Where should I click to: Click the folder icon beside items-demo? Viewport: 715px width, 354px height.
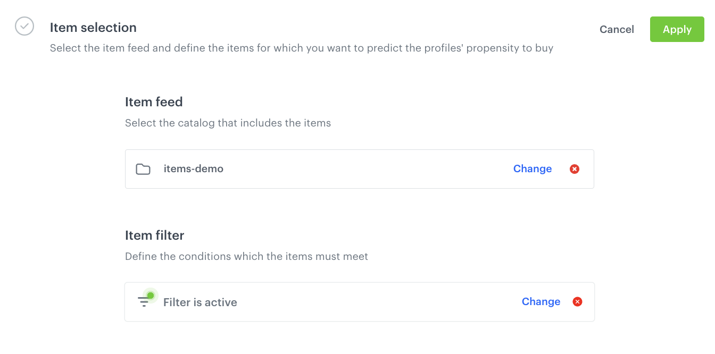143,168
